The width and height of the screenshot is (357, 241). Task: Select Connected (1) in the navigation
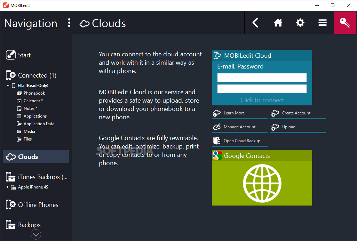pos(37,75)
